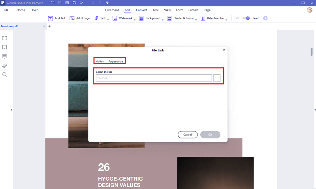This screenshot has height=189, width=316.
Task: Click Cancel in File Link dialog
Action: (x=188, y=134)
